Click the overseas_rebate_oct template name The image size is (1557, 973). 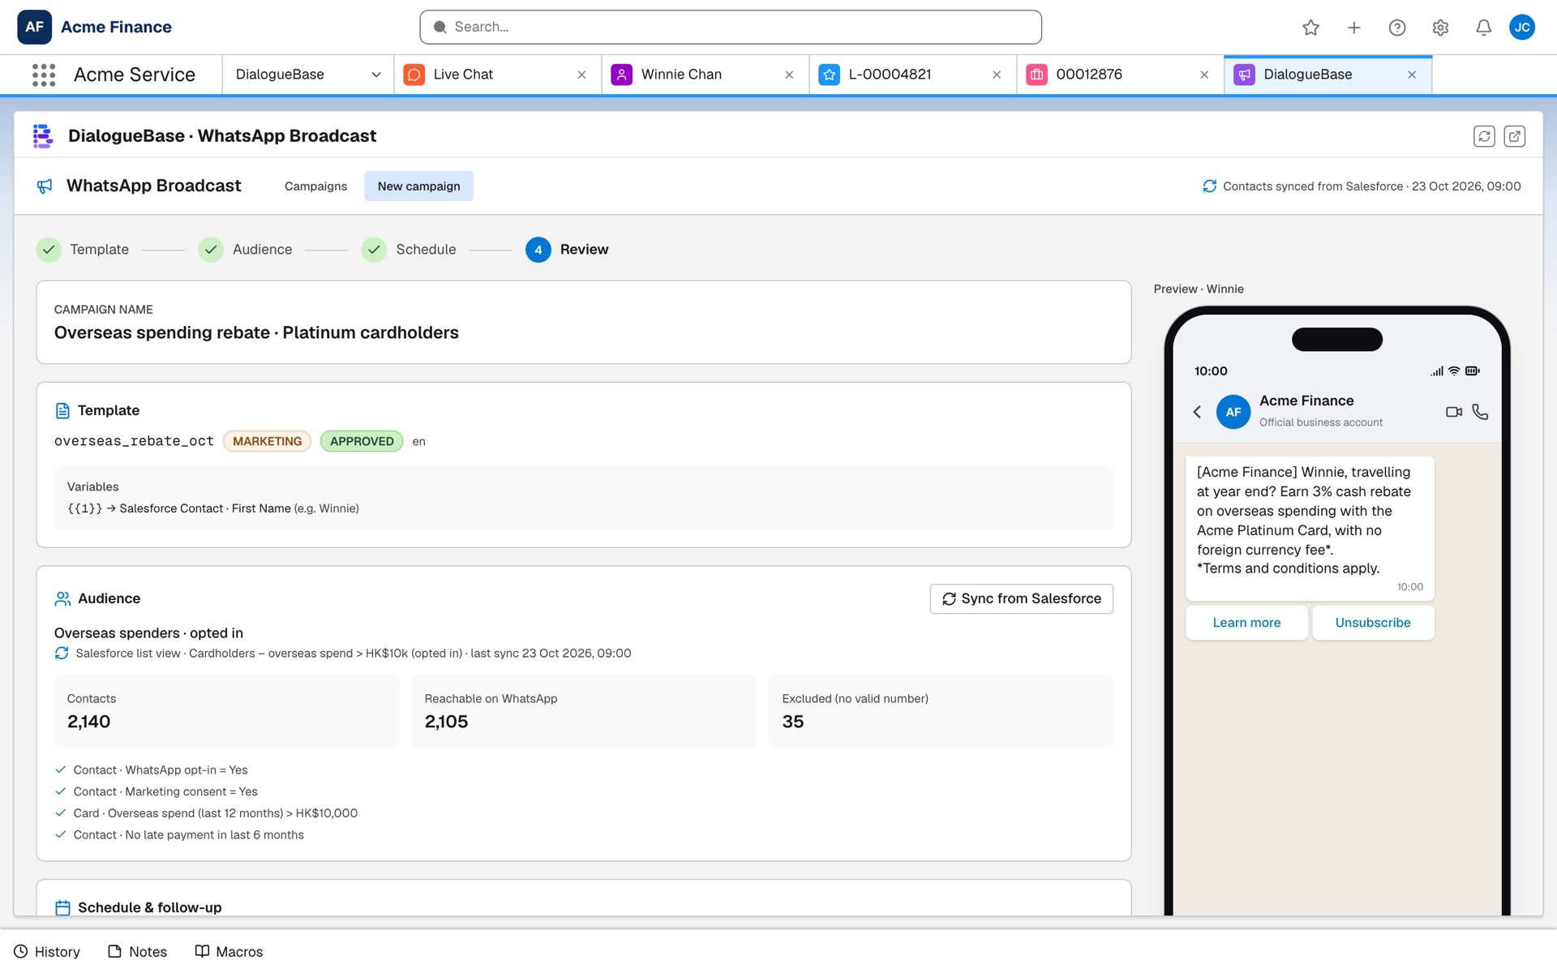(x=134, y=442)
